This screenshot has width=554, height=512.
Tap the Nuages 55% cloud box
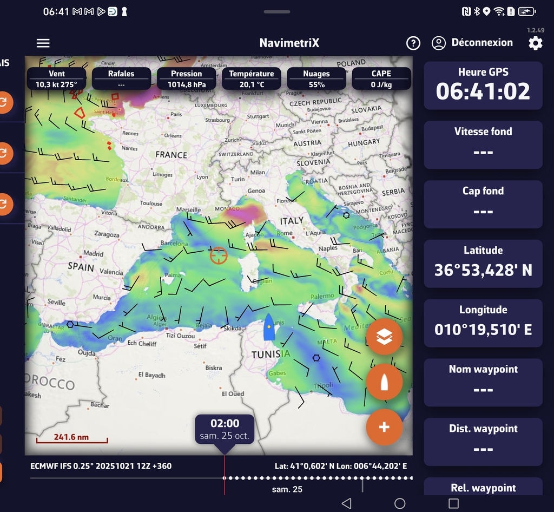click(x=316, y=79)
